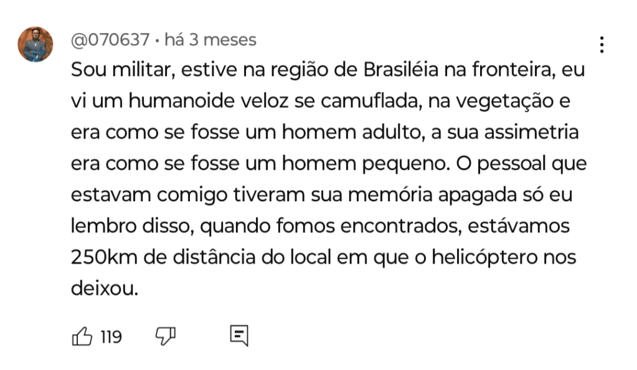This screenshot has height=370, width=637.
Task: Click the 119 like count
Action: 111,338
